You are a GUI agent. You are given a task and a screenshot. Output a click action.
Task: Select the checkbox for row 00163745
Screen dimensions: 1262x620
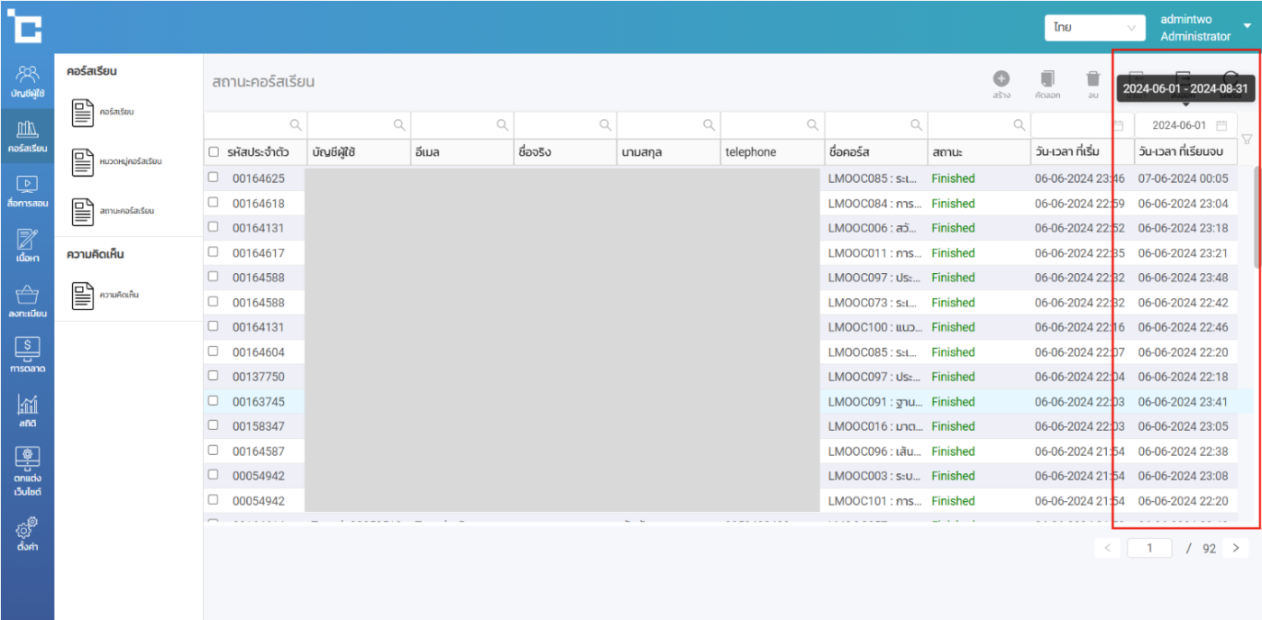point(214,401)
